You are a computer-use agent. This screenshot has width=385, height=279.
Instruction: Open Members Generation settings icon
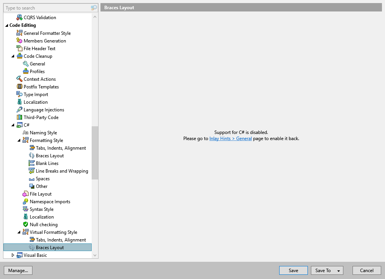click(x=20, y=41)
